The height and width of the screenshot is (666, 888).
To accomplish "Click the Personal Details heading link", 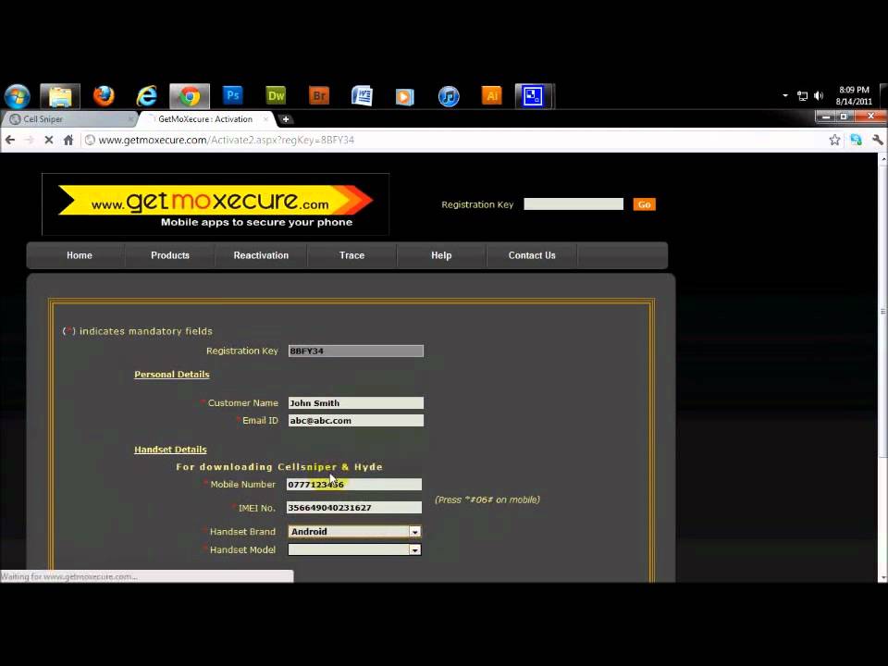I will tap(172, 375).
